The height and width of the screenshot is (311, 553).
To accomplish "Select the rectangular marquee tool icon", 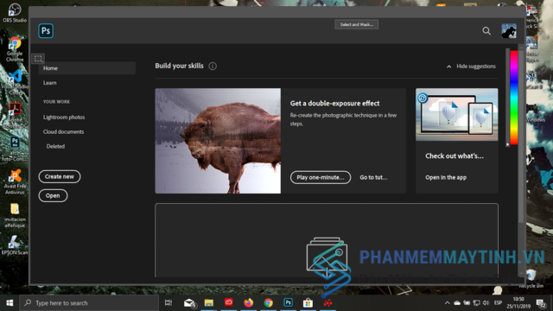I will (x=38, y=59).
